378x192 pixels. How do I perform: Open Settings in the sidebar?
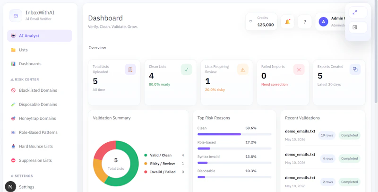pos(40,187)
